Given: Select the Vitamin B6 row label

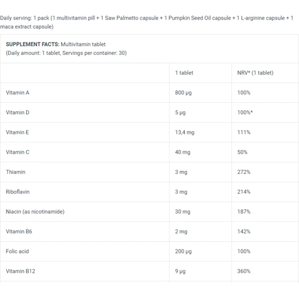Looking at the screenshot, I should click(19, 231).
